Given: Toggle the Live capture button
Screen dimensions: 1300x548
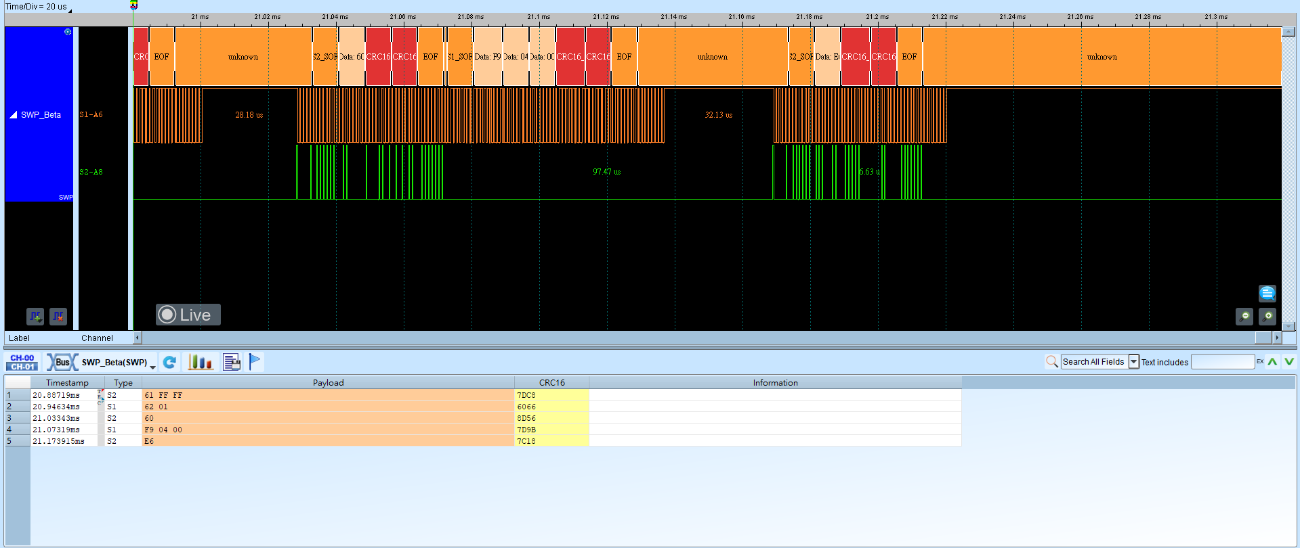Looking at the screenshot, I should pyautogui.click(x=188, y=315).
